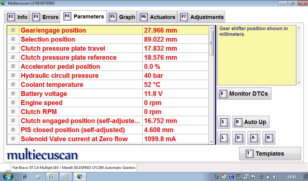This screenshot has height=181, width=308.
Task: Click the monitor display tray icon
Action: click(x=239, y=177)
